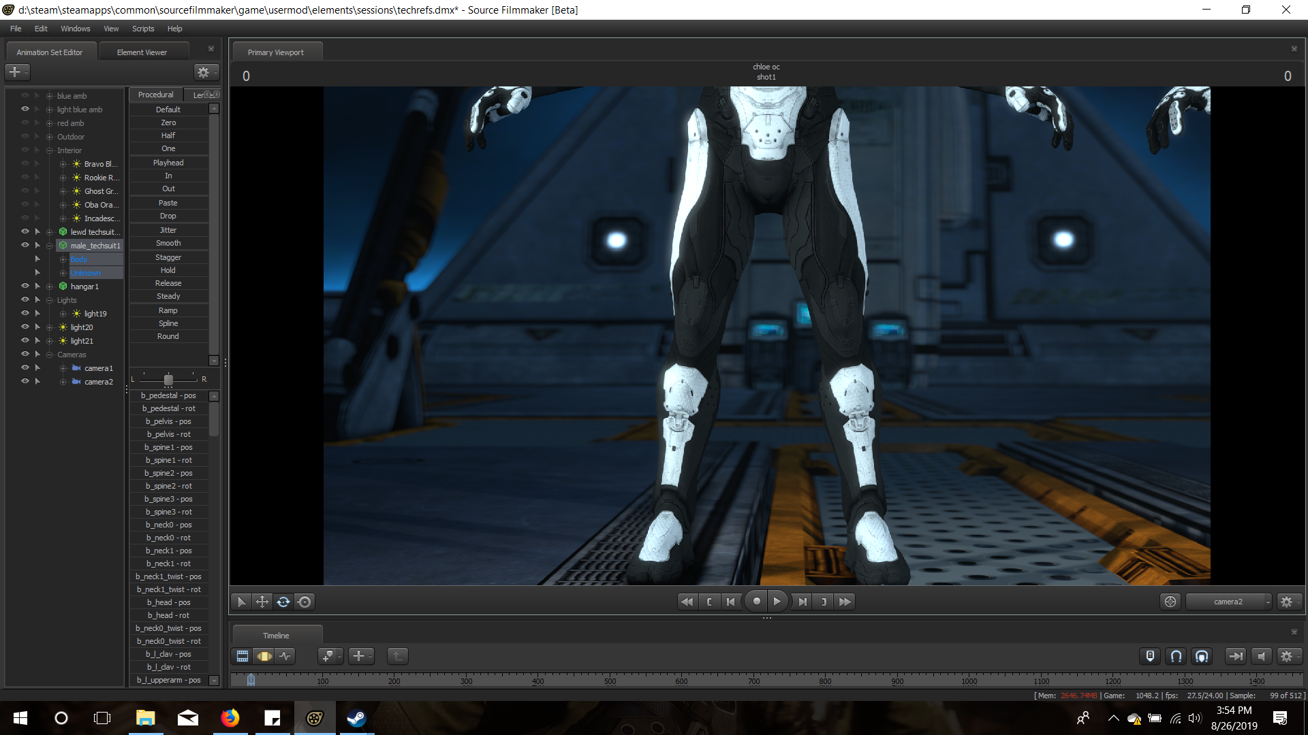Toggle visibility eye for male_techsuit1
The width and height of the screenshot is (1308, 735).
[25, 245]
